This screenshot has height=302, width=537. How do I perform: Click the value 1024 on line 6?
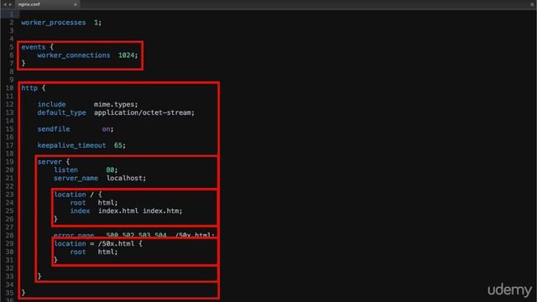coord(126,55)
